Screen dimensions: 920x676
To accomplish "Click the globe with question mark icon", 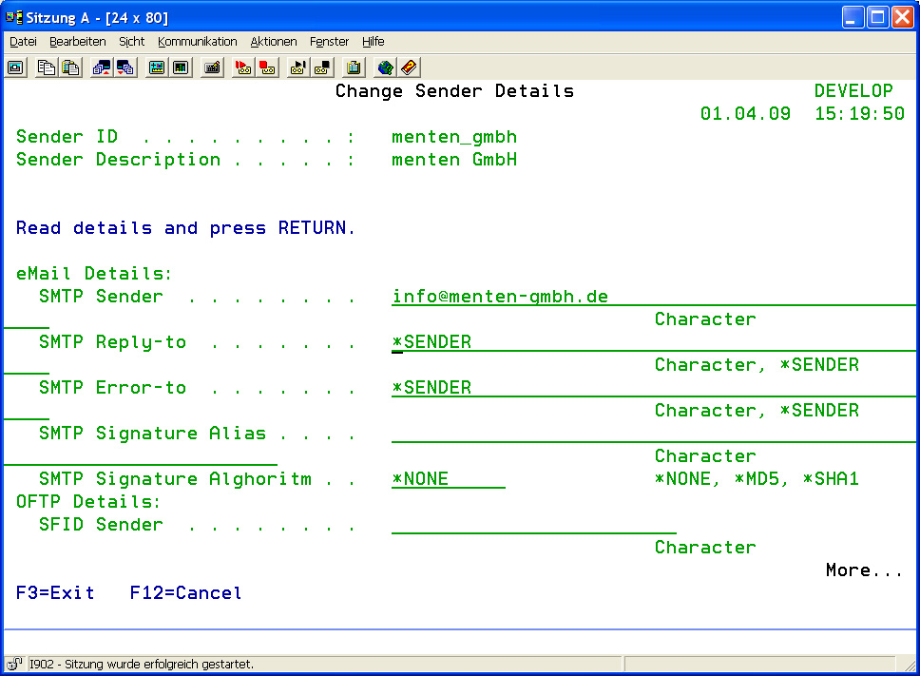I will coord(385,68).
